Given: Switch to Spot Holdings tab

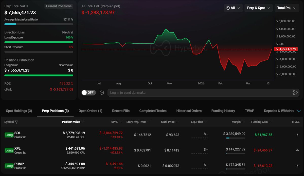Looking at the screenshot, I should click(x=19, y=111).
